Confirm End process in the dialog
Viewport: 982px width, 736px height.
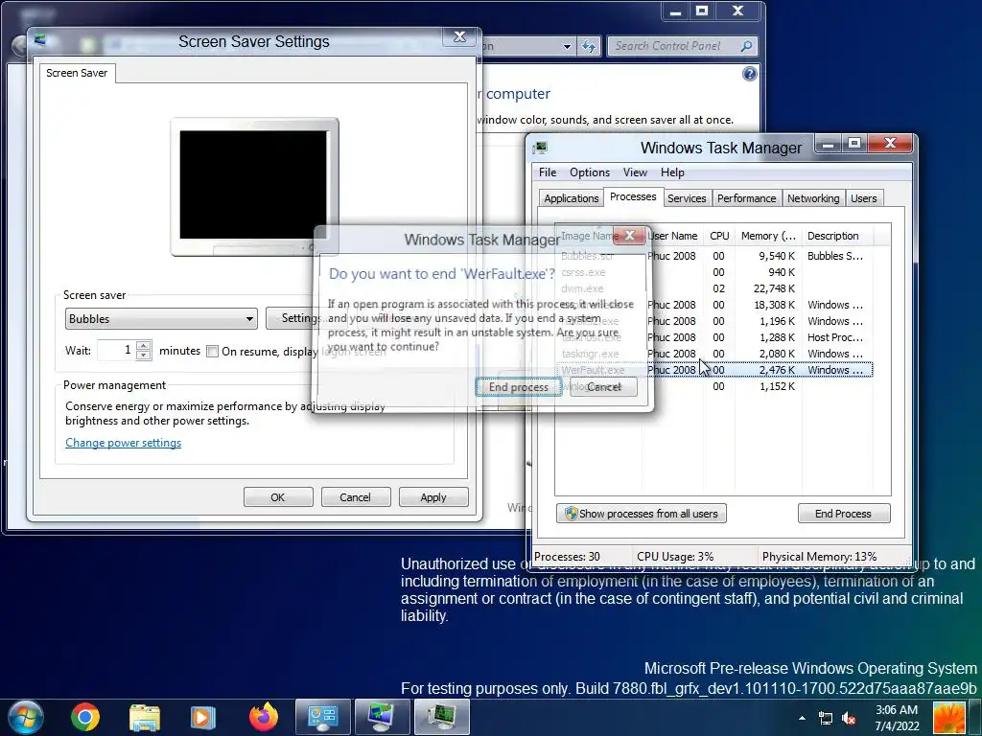[518, 387]
